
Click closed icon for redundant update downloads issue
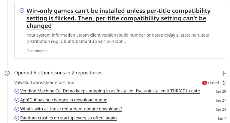click(17, 109)
